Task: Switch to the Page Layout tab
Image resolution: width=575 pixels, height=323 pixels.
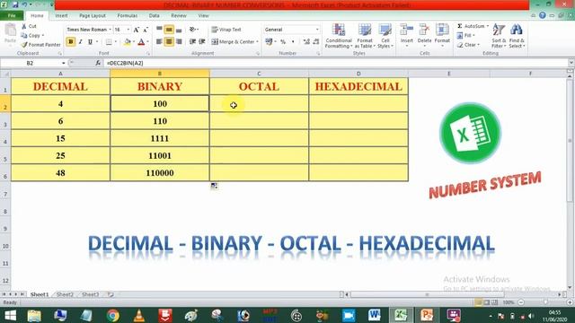Action: click(x=93, y=16)
